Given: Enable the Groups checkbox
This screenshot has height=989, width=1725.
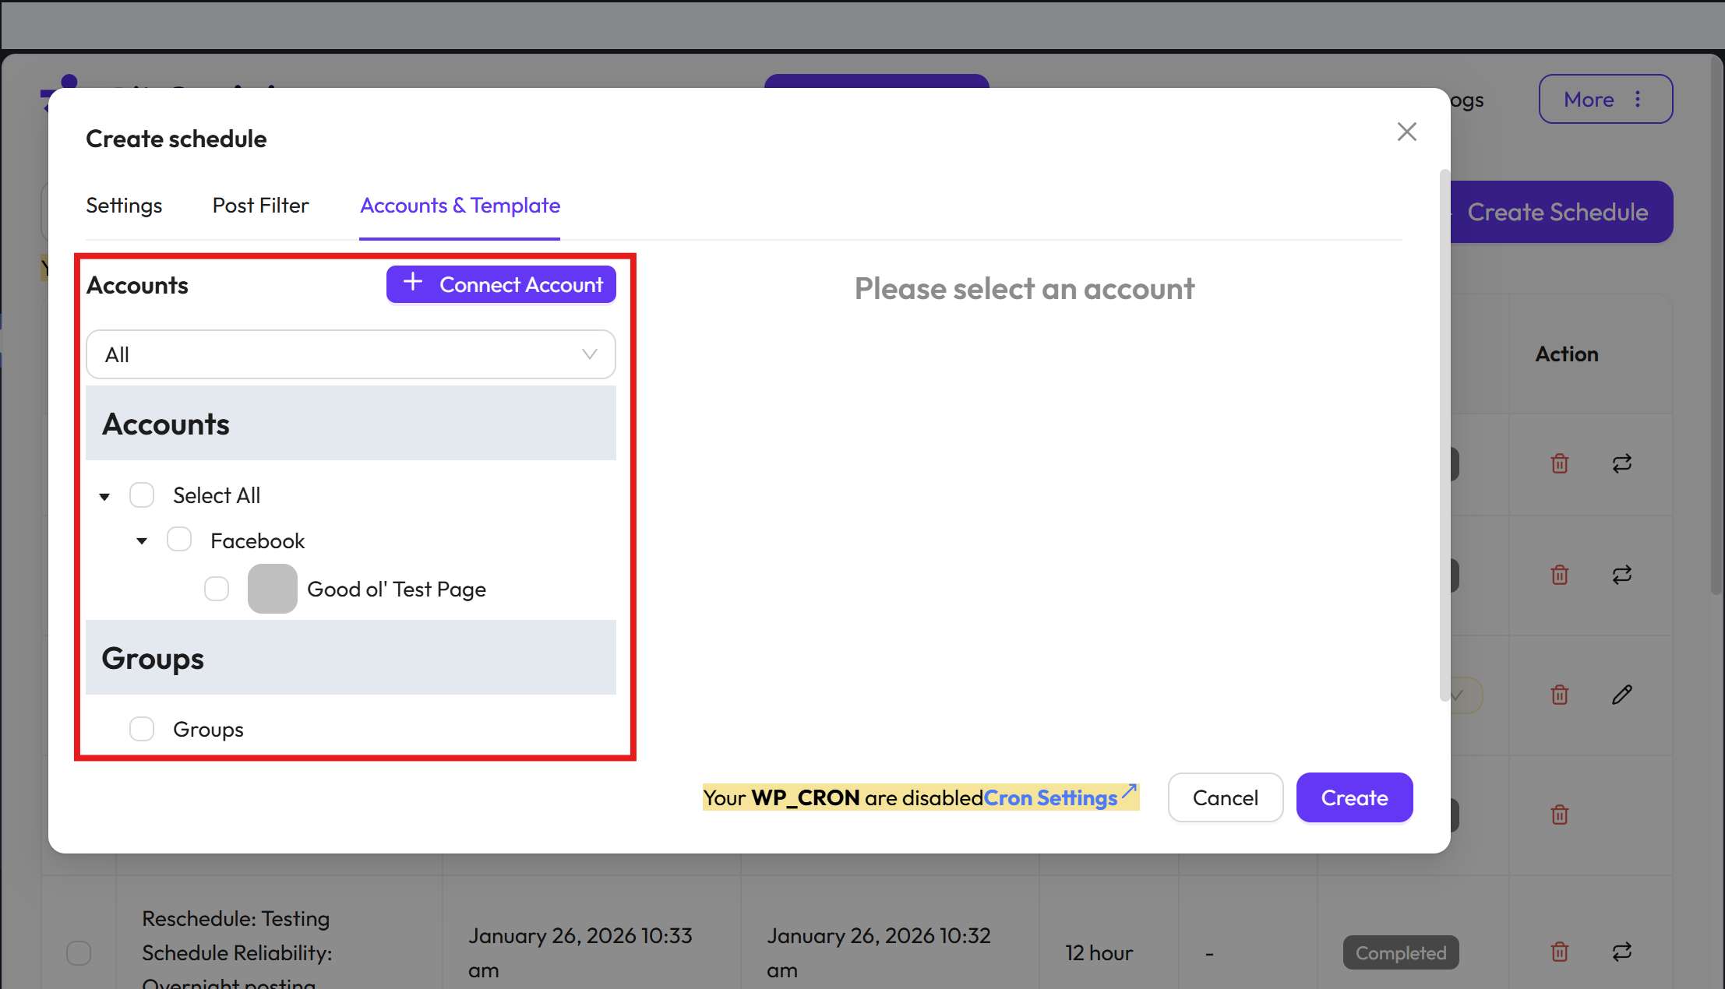Looking at the screenshot, I should pyautogui.click(x=142, y=729).
